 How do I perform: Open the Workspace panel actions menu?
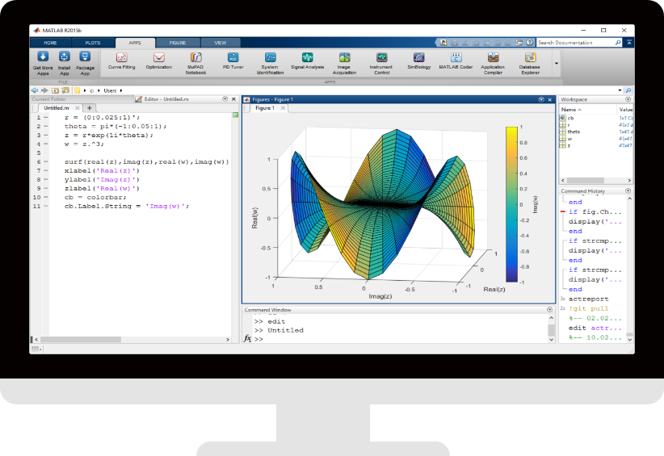[x=628, y=99]
